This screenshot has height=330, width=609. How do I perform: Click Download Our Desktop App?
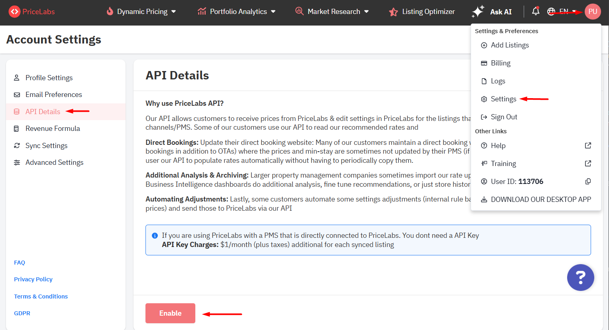[x=540, y=200]
